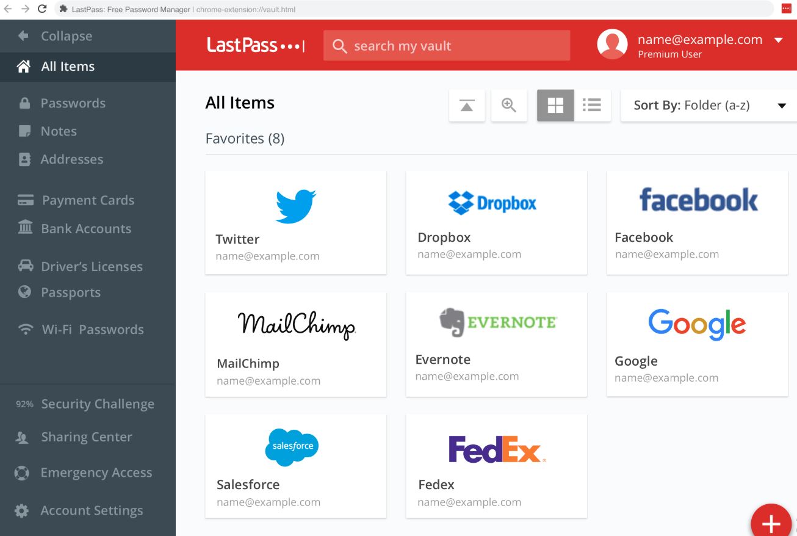Viewport: 797px width, 536px height.
Task: Reload the page with browser refresh icon
Action: [x=42, y=9]
